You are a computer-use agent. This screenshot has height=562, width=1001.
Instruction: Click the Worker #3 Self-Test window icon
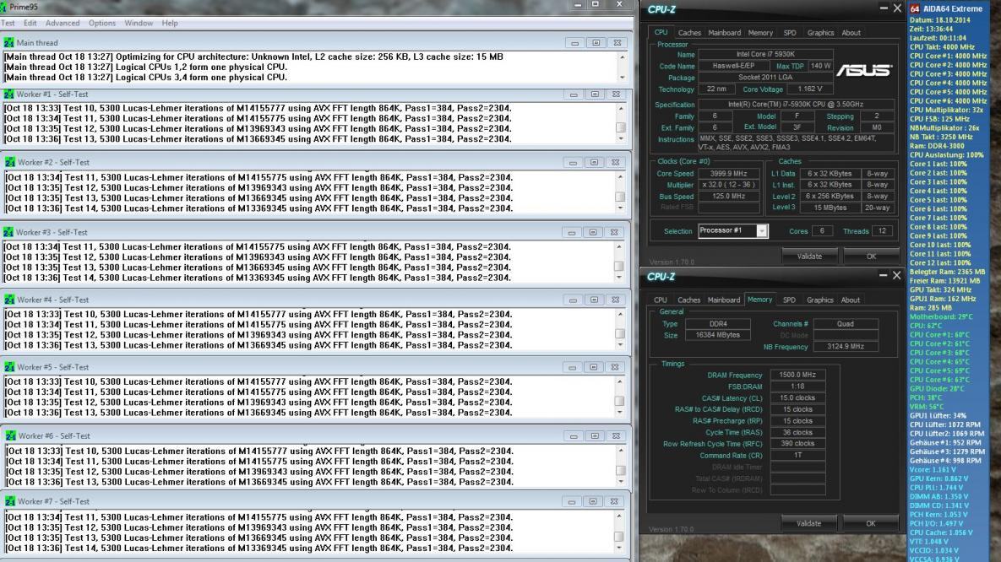tap(8, 233)
